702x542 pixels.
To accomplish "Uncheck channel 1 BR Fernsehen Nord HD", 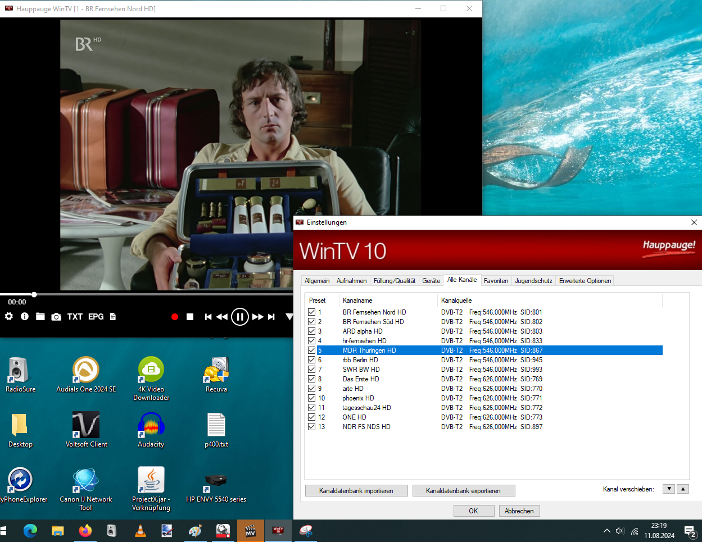I will pos(311,312).
